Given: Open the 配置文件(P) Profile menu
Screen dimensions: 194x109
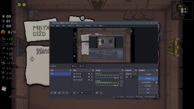Looking at the screenshot, I should pyautogui.click(x=79, y=26).
